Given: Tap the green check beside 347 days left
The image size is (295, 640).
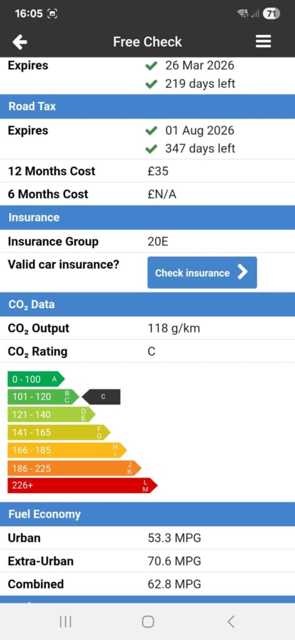Looking at the screenshot, I should 151,149.
